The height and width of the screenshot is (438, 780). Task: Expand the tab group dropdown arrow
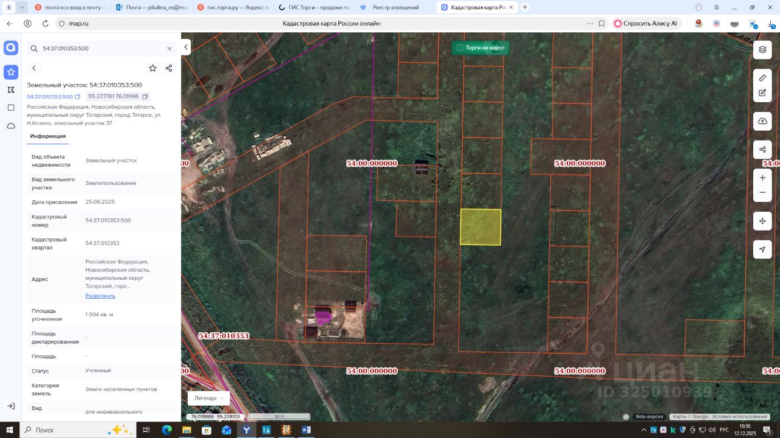tap(23, 7)
